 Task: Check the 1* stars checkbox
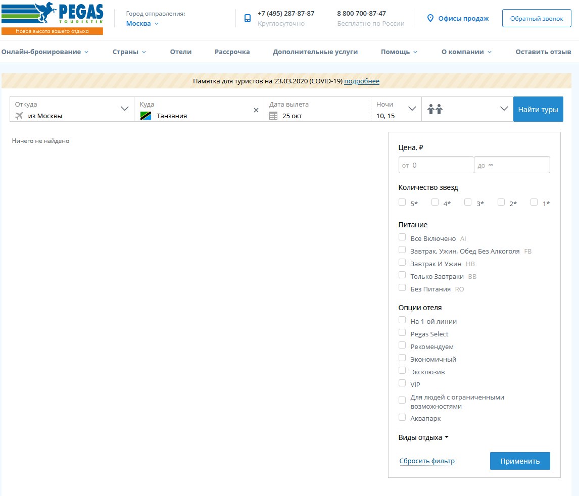click(534, 202)
